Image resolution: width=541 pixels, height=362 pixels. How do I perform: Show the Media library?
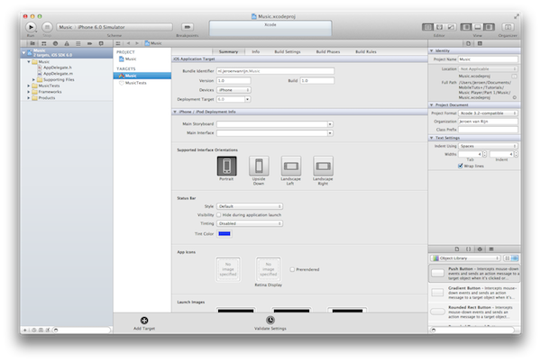point(491,249)
